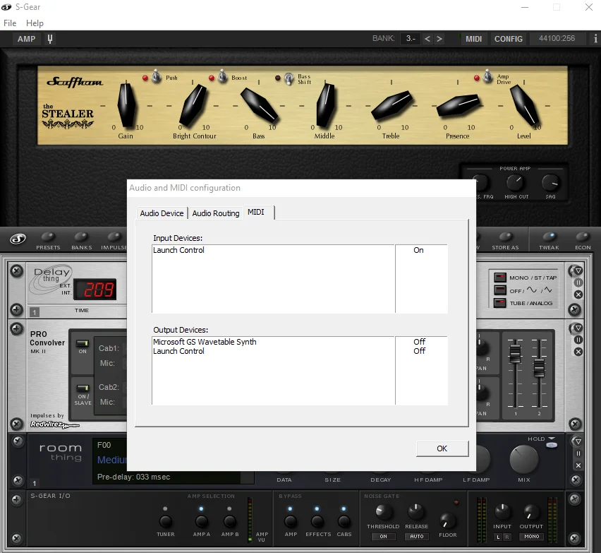Remove Delay Thing with its X icon
The height and width of the screenshot is (553, 601).
coord(578,295)
